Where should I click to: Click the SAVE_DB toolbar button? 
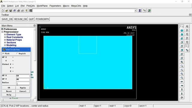click(x=7, y=19)
